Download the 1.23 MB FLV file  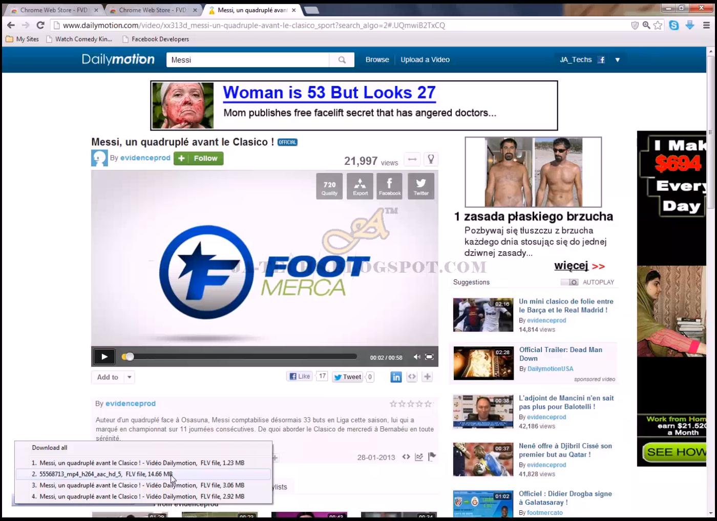tap(143, 463)
